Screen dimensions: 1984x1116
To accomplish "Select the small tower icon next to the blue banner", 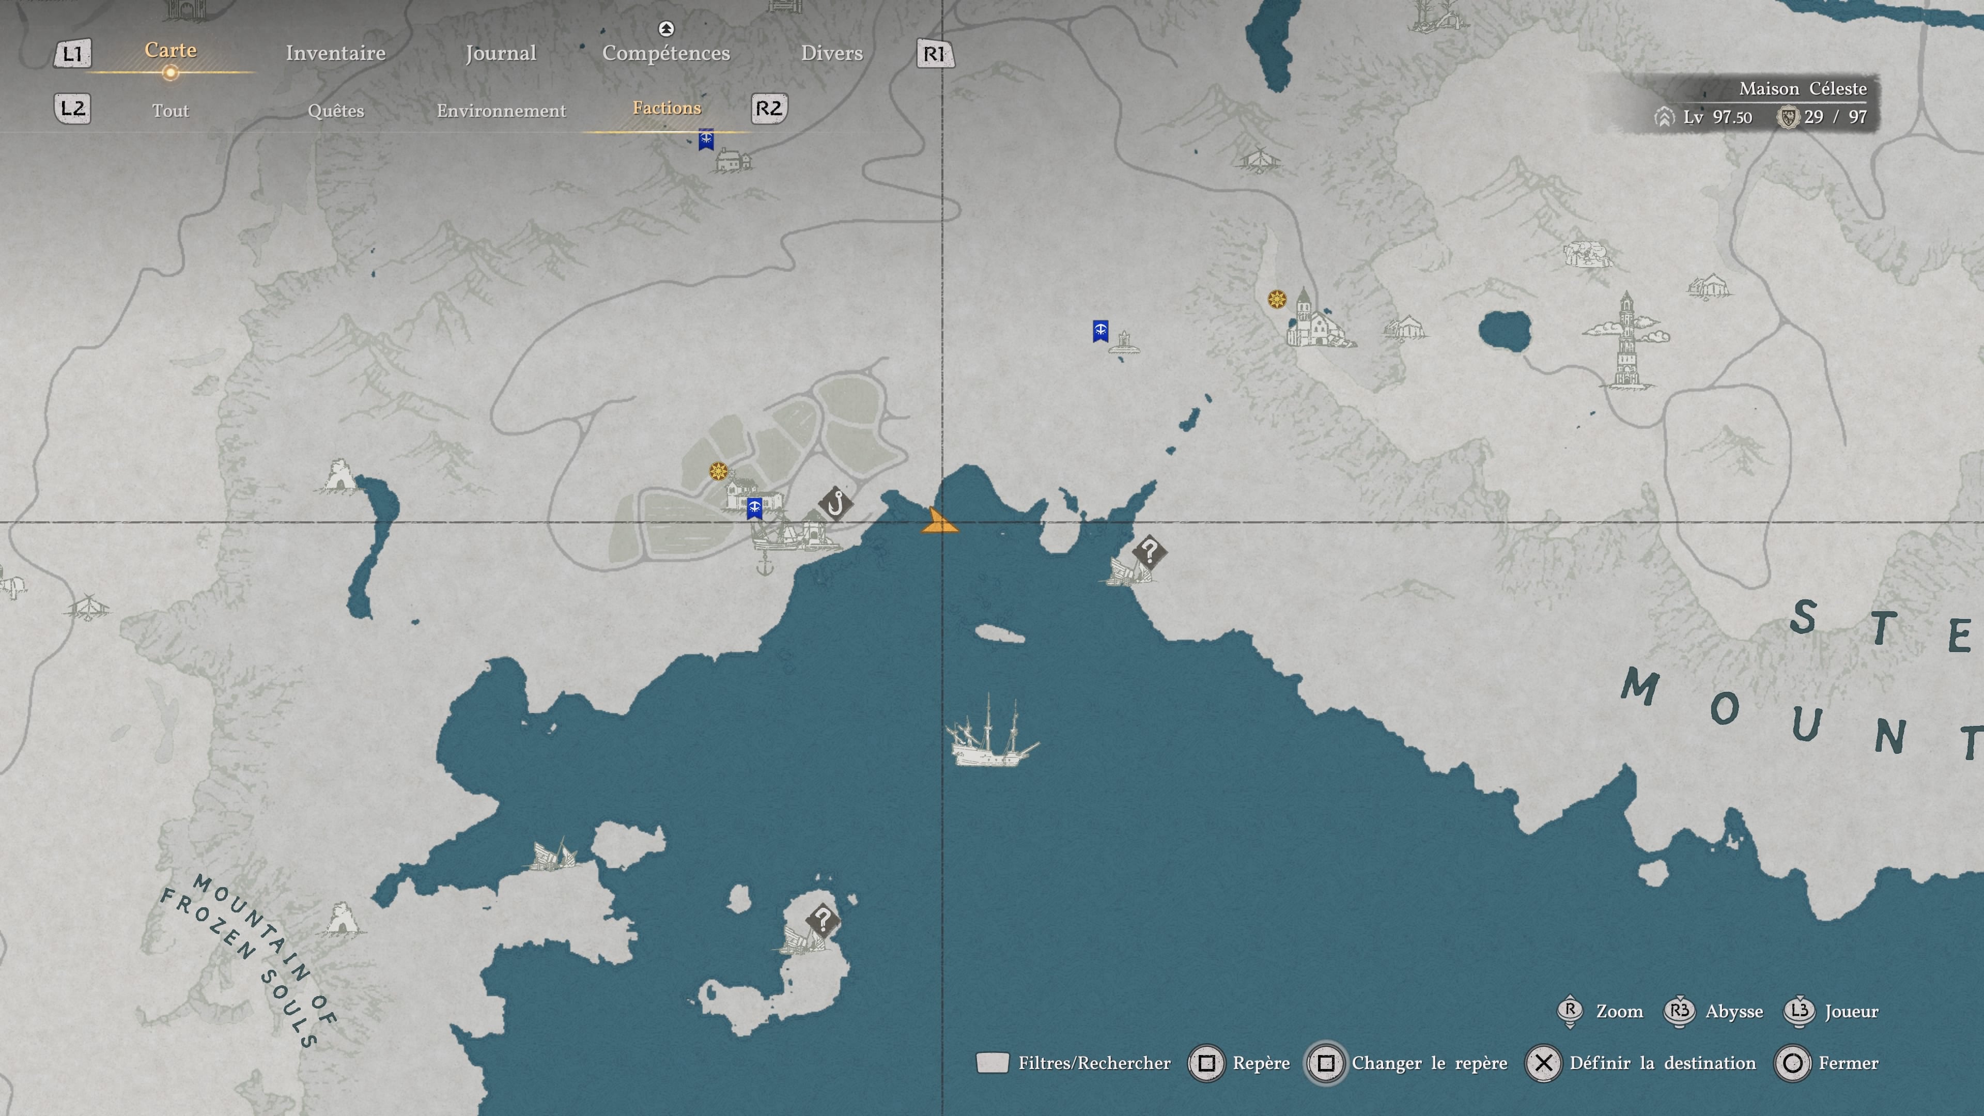I will pyautogui.click(x=1124, y=342).
